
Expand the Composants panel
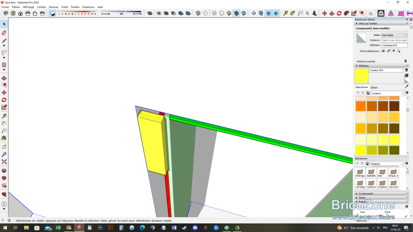[x=366, y=194]
